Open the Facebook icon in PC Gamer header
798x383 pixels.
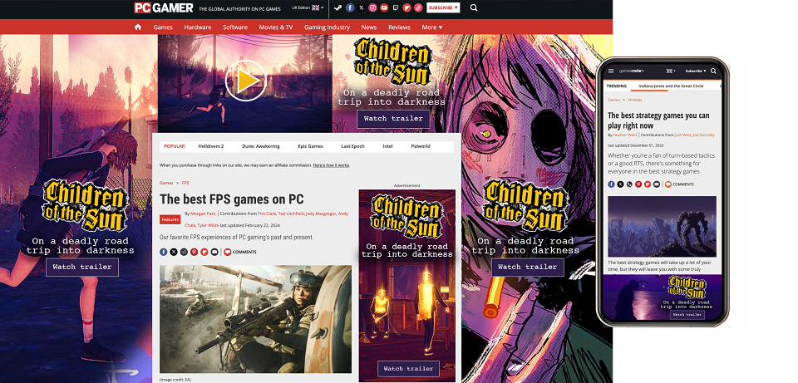tap(350, 7)
